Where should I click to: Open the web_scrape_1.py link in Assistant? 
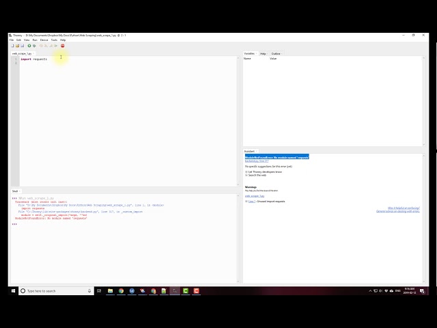(x=255, y=196)
